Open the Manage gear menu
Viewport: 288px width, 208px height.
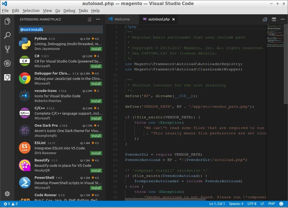7,194
